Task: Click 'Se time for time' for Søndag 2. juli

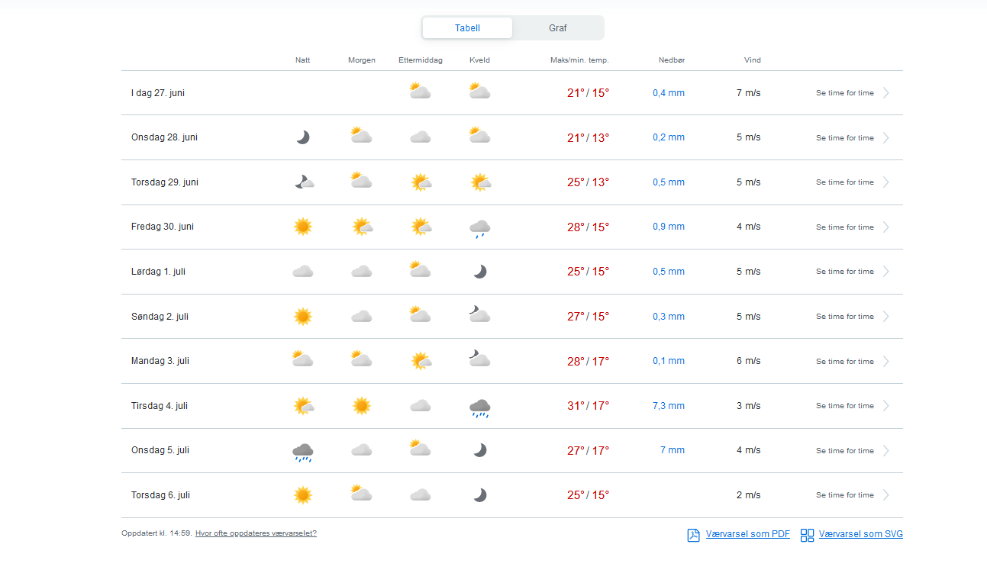Action: (x=844, y=317)
